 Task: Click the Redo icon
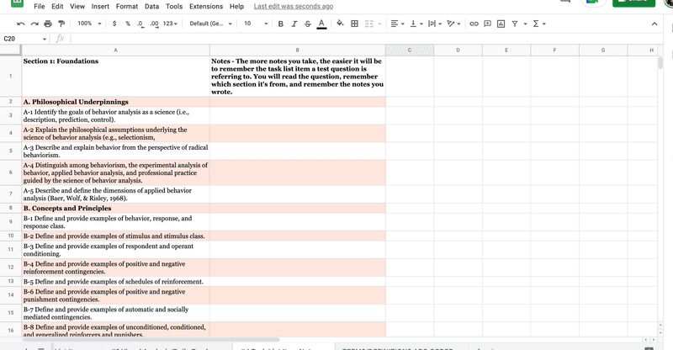point(34,24)
